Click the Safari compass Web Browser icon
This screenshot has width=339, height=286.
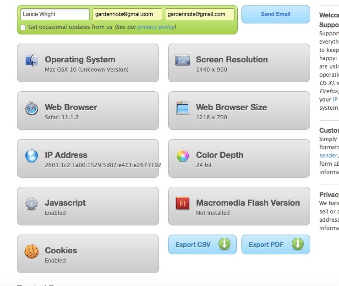pyautogui.click(x=32, y=108)
